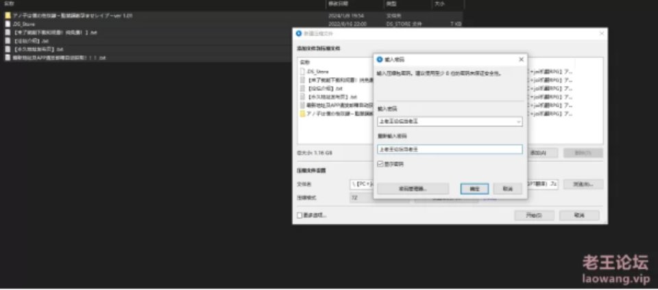
Task: Toggle the more options checkbox
Action: point(300,215)
